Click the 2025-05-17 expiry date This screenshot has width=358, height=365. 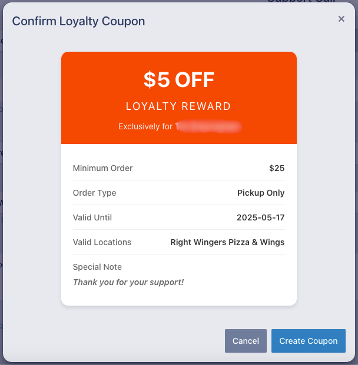click(x=260, y=217)
